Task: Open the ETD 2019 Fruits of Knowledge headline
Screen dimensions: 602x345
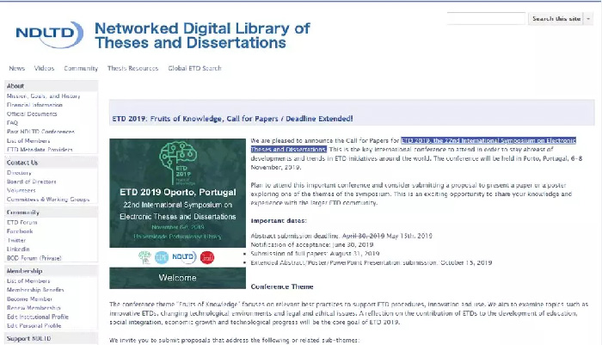Action: pos(232,119)
